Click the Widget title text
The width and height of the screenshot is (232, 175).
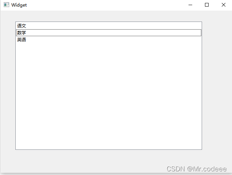[19, 5]
